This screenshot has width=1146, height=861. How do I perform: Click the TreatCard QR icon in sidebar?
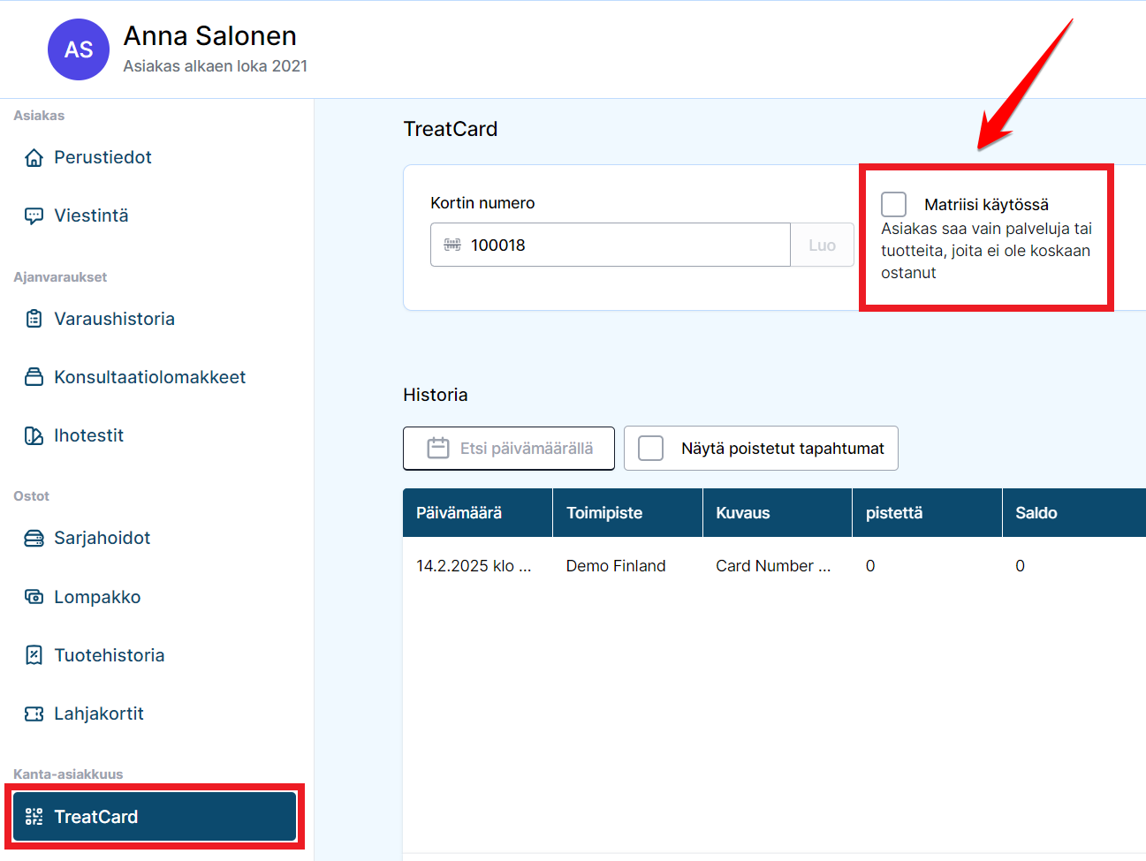34,817
